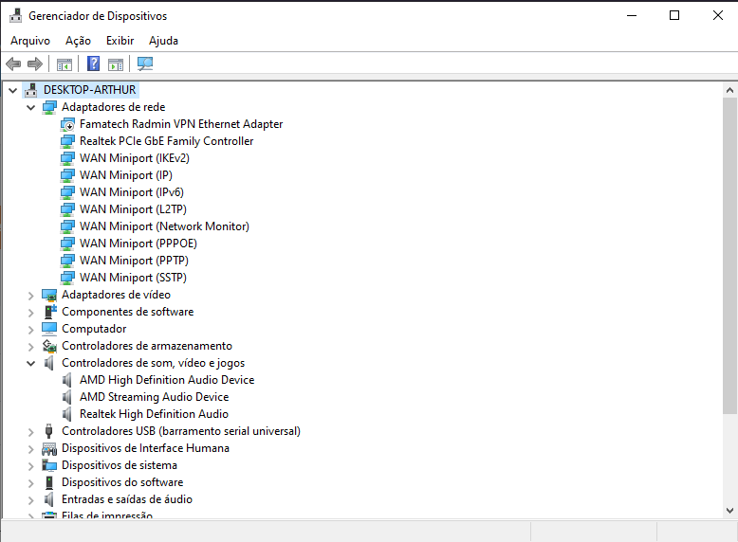Image resolution: width=738 pixels, height=542 pixels.
Task: Select WAN Miniport (IKEv2)
Action: point(135,158)
